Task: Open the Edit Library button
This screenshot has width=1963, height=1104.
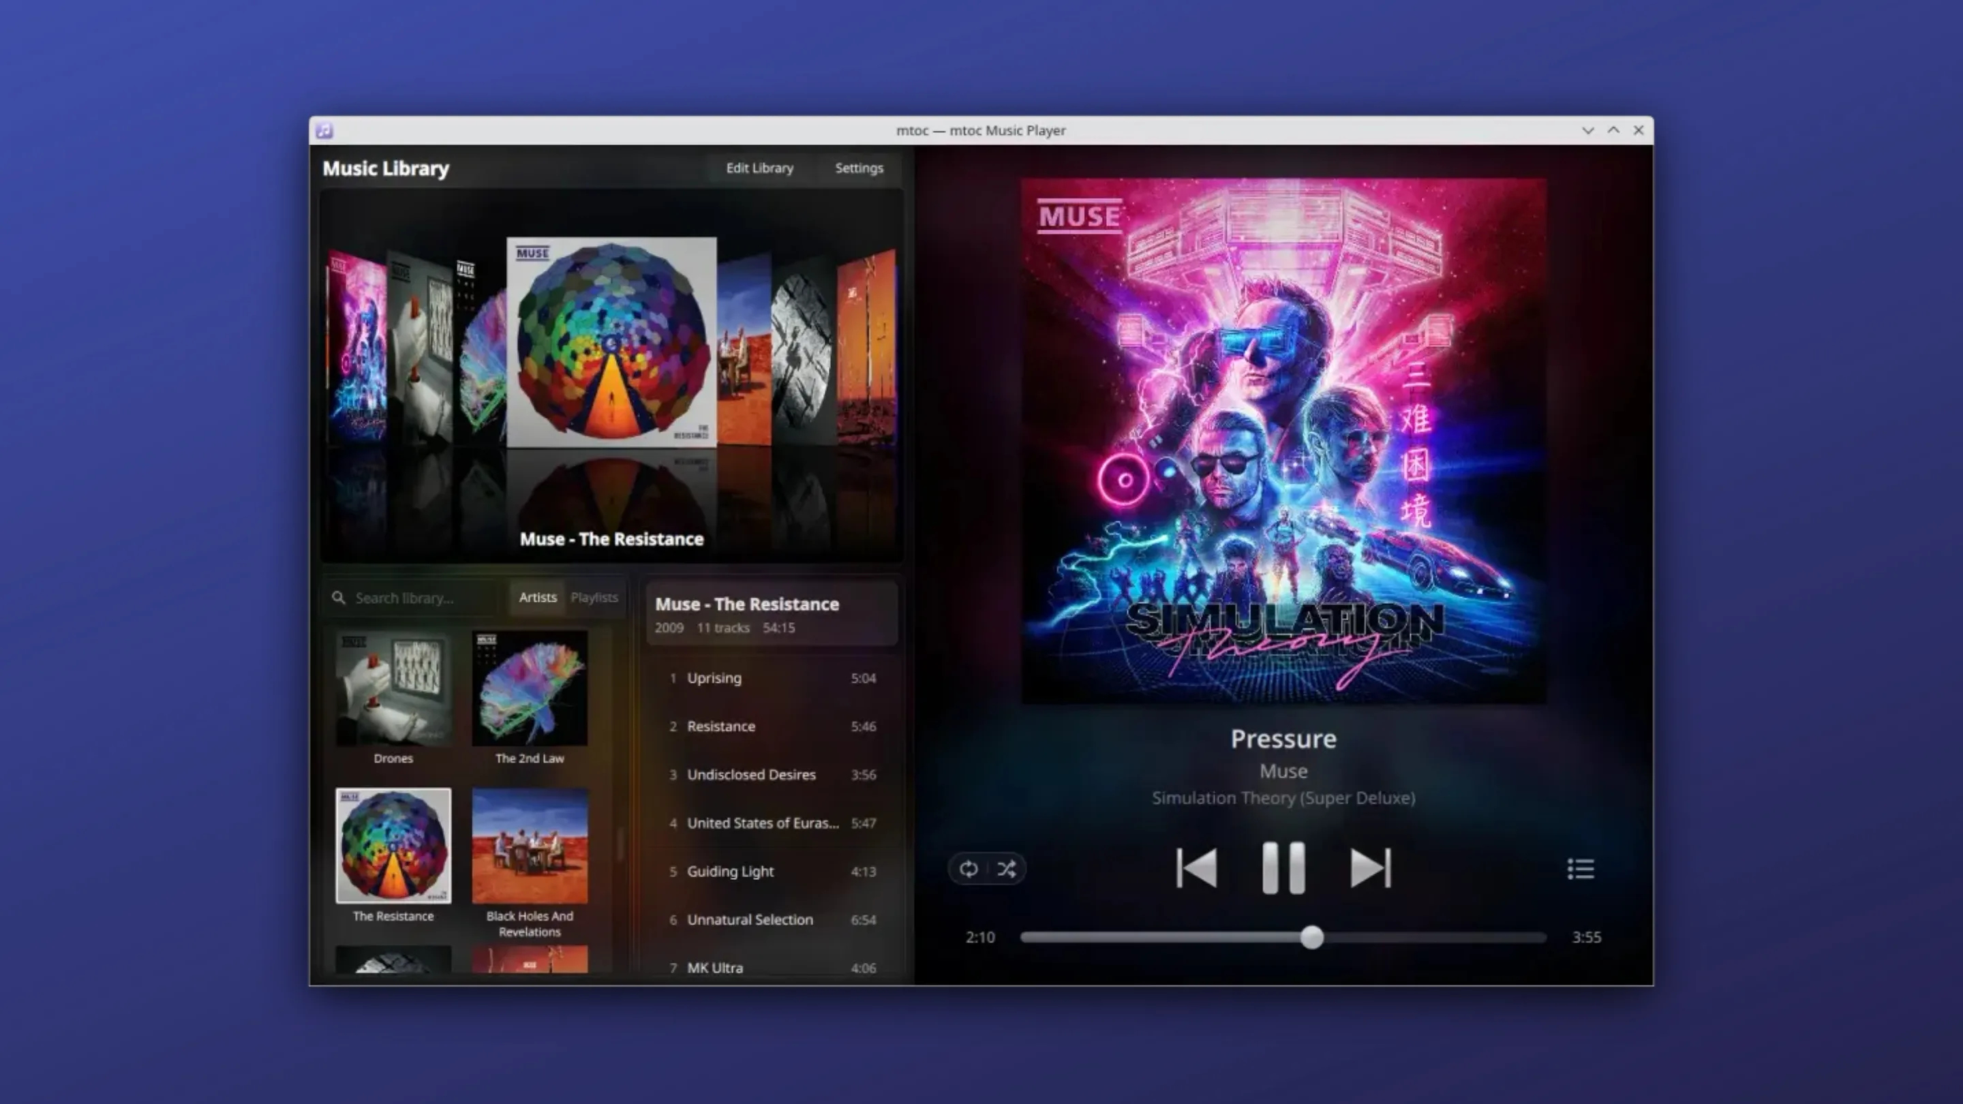Action: (759, 168)
